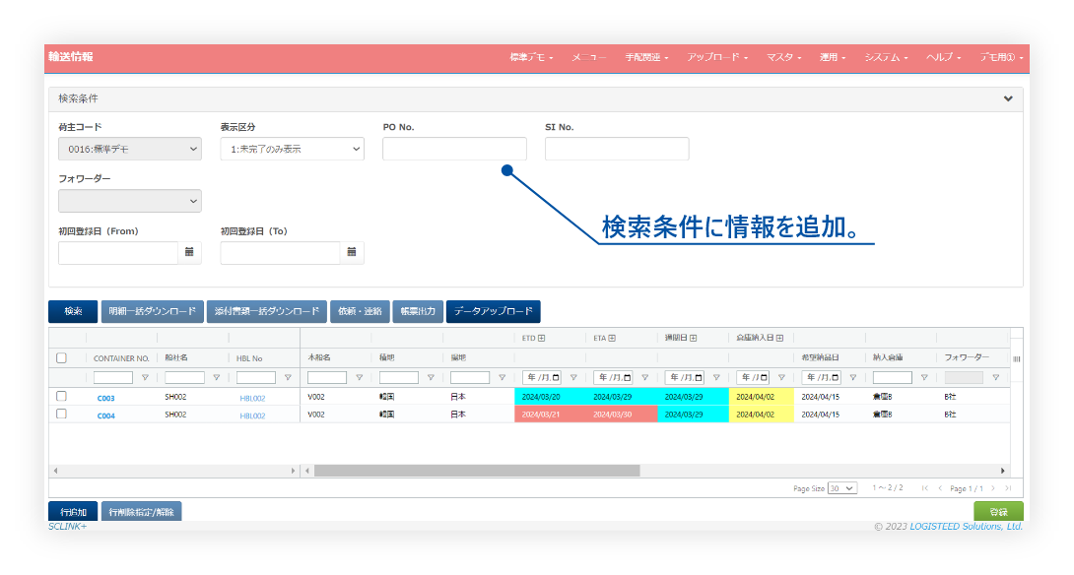This screenshot has width=1074, height=575.
Task: Toggle select-all checkbox in grid header
Action: click(x=61, y=358)
